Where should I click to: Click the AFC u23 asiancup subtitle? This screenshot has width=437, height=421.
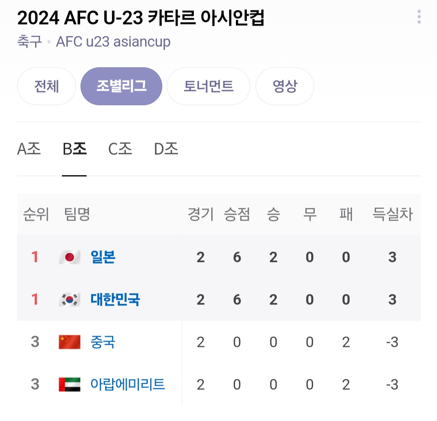113,42
